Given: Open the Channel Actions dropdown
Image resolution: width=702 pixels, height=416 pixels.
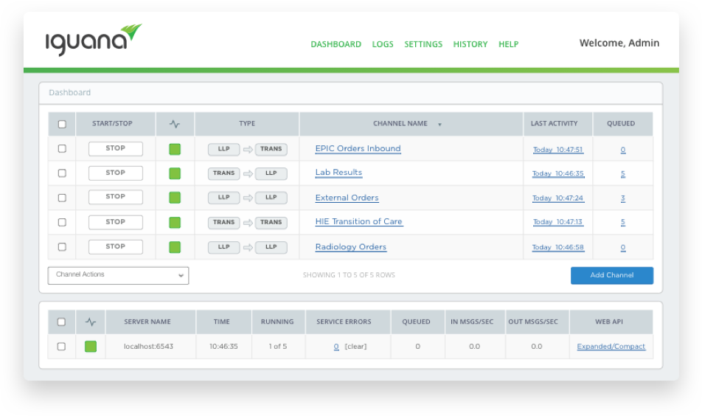Looking at the screenshot, I should point(118,275).
